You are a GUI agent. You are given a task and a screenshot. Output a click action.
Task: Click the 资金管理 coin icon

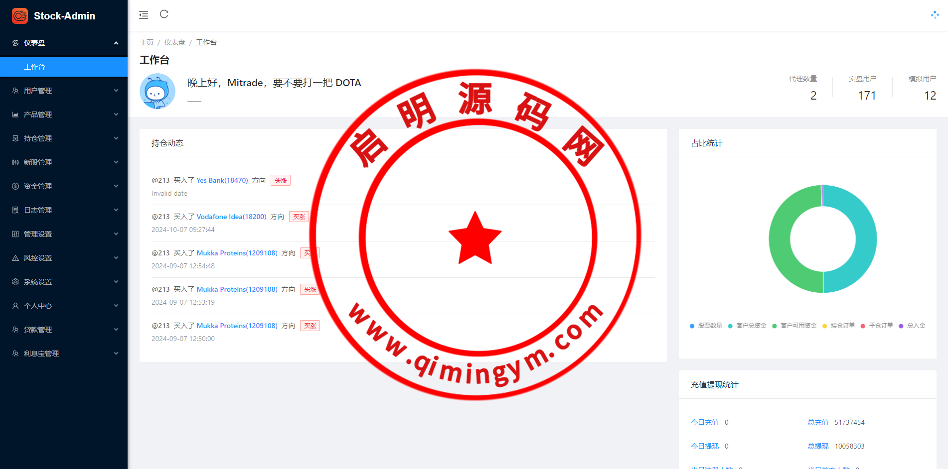pos(15,186)
